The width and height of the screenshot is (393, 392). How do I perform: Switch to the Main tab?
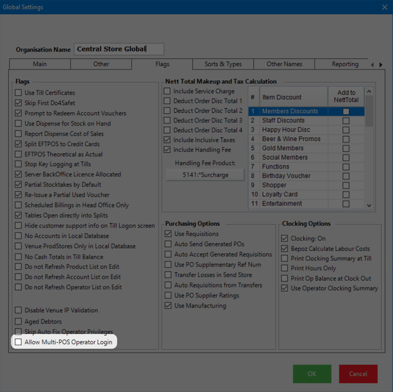click(x=40, y=64)
